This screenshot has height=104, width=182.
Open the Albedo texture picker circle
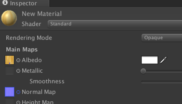tap(18, 60)
